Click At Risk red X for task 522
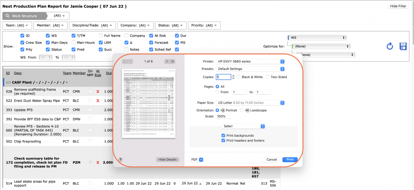 [x=98, y=101]
